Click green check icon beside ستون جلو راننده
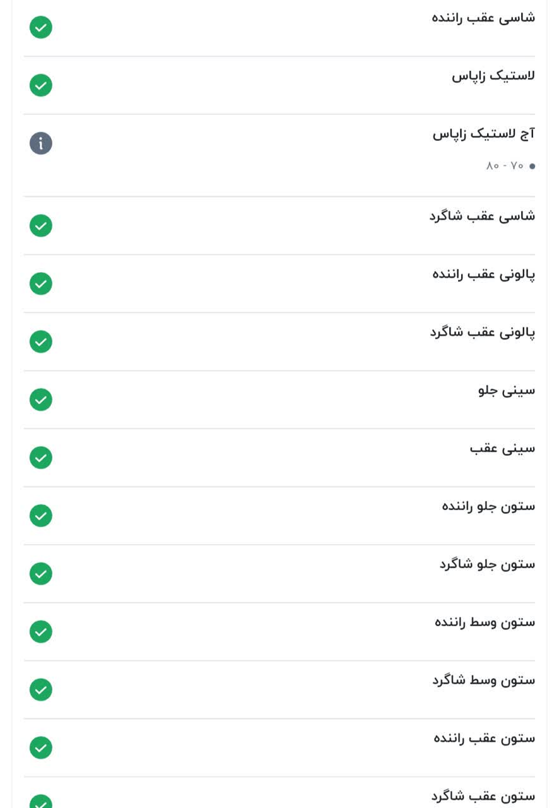 tap(41, 516)
